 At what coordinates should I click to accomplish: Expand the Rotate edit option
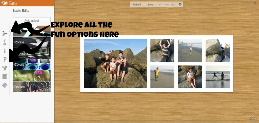(x=32, y=42)
